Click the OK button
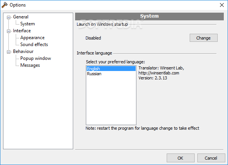The image size is (228, 165). 180,158
